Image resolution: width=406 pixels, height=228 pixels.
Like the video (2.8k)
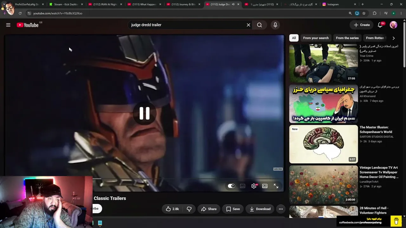(x=172, y=209)
